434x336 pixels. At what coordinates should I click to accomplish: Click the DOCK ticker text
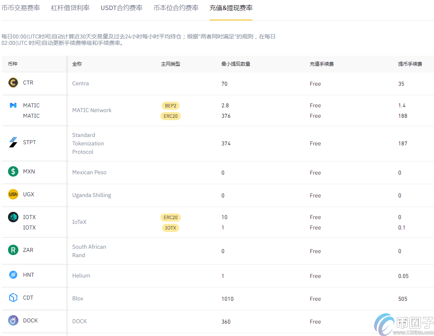(x=30, y=320)
